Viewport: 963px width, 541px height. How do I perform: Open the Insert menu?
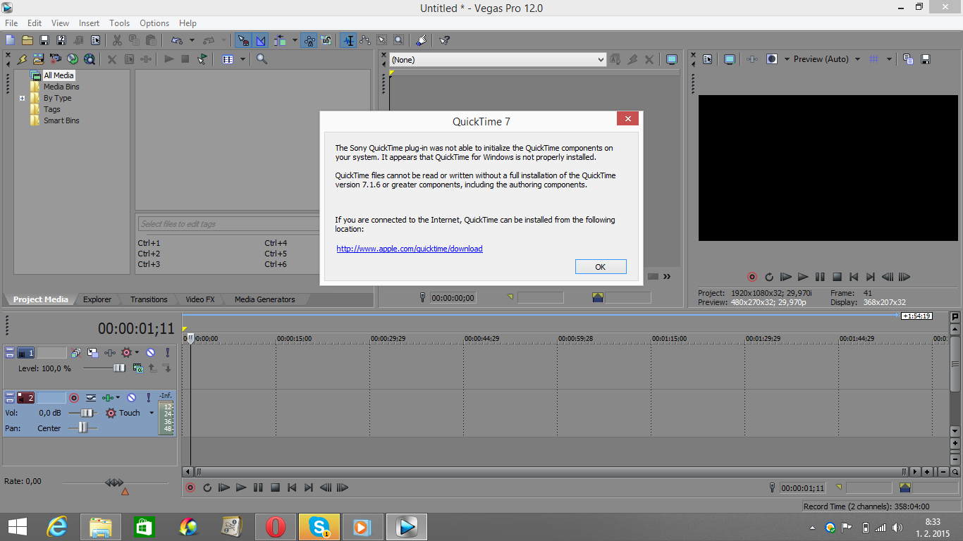click(89, 23)
